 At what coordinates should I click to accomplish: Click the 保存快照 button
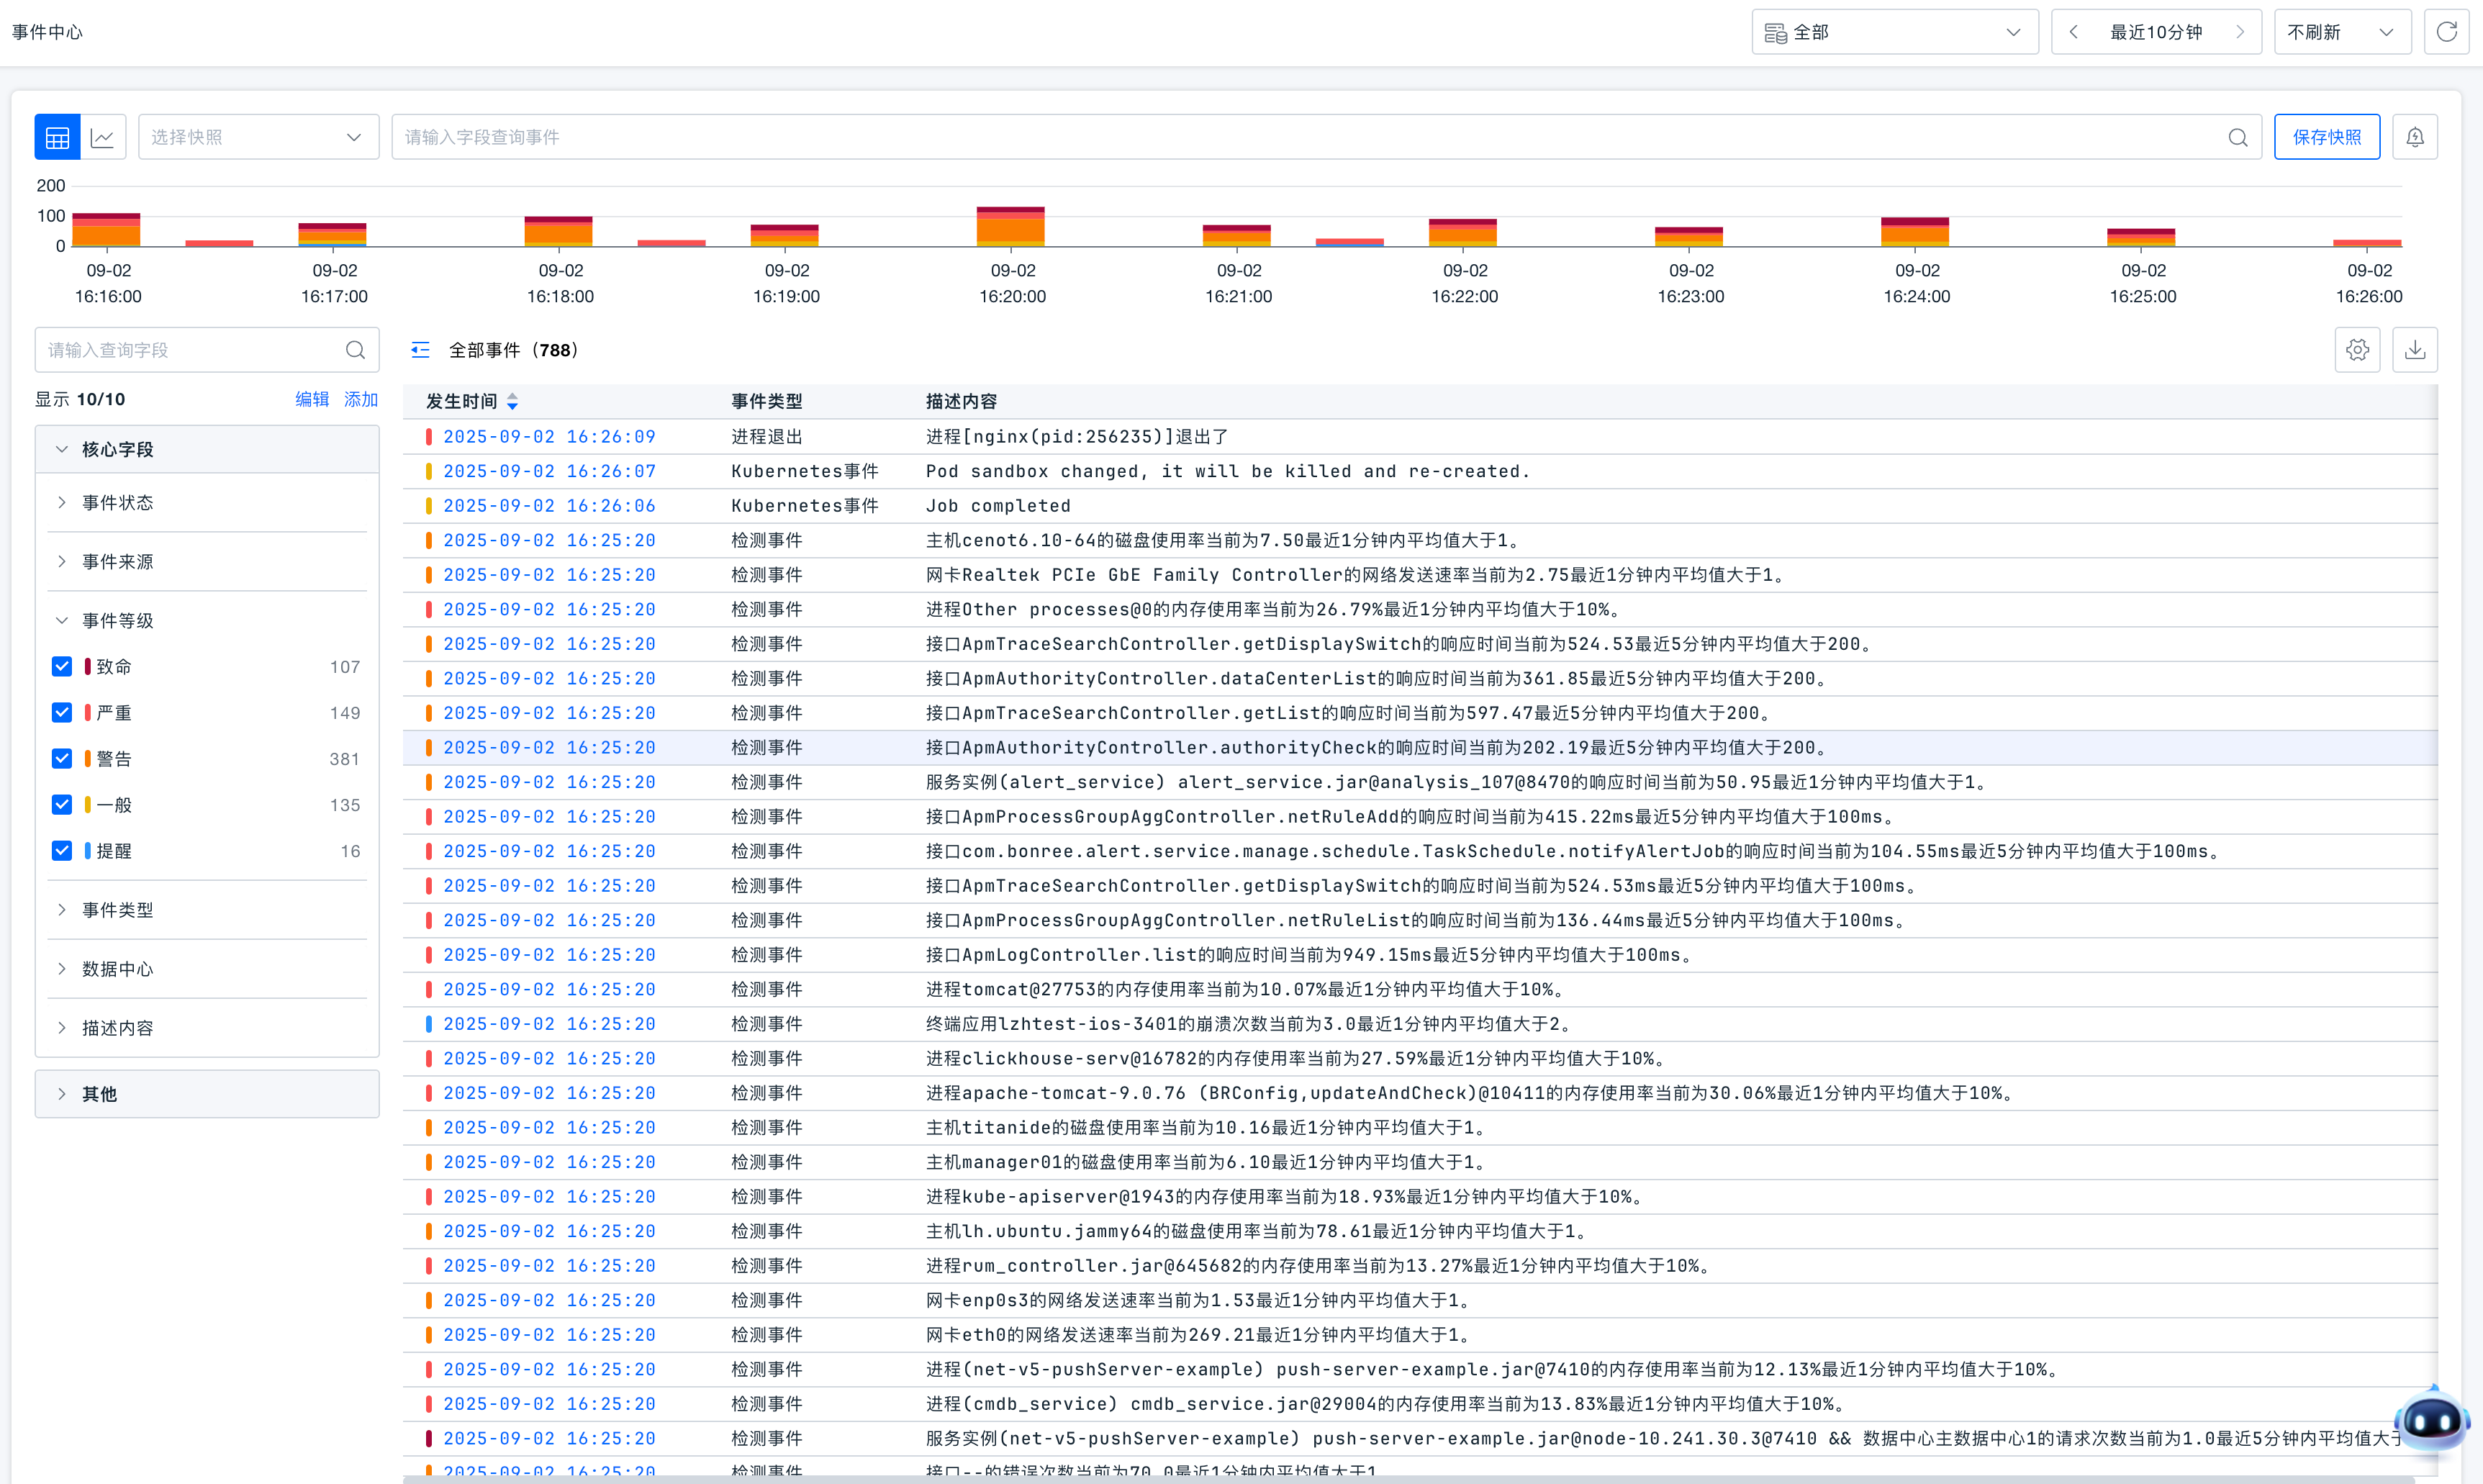[x=2326, y=137]
